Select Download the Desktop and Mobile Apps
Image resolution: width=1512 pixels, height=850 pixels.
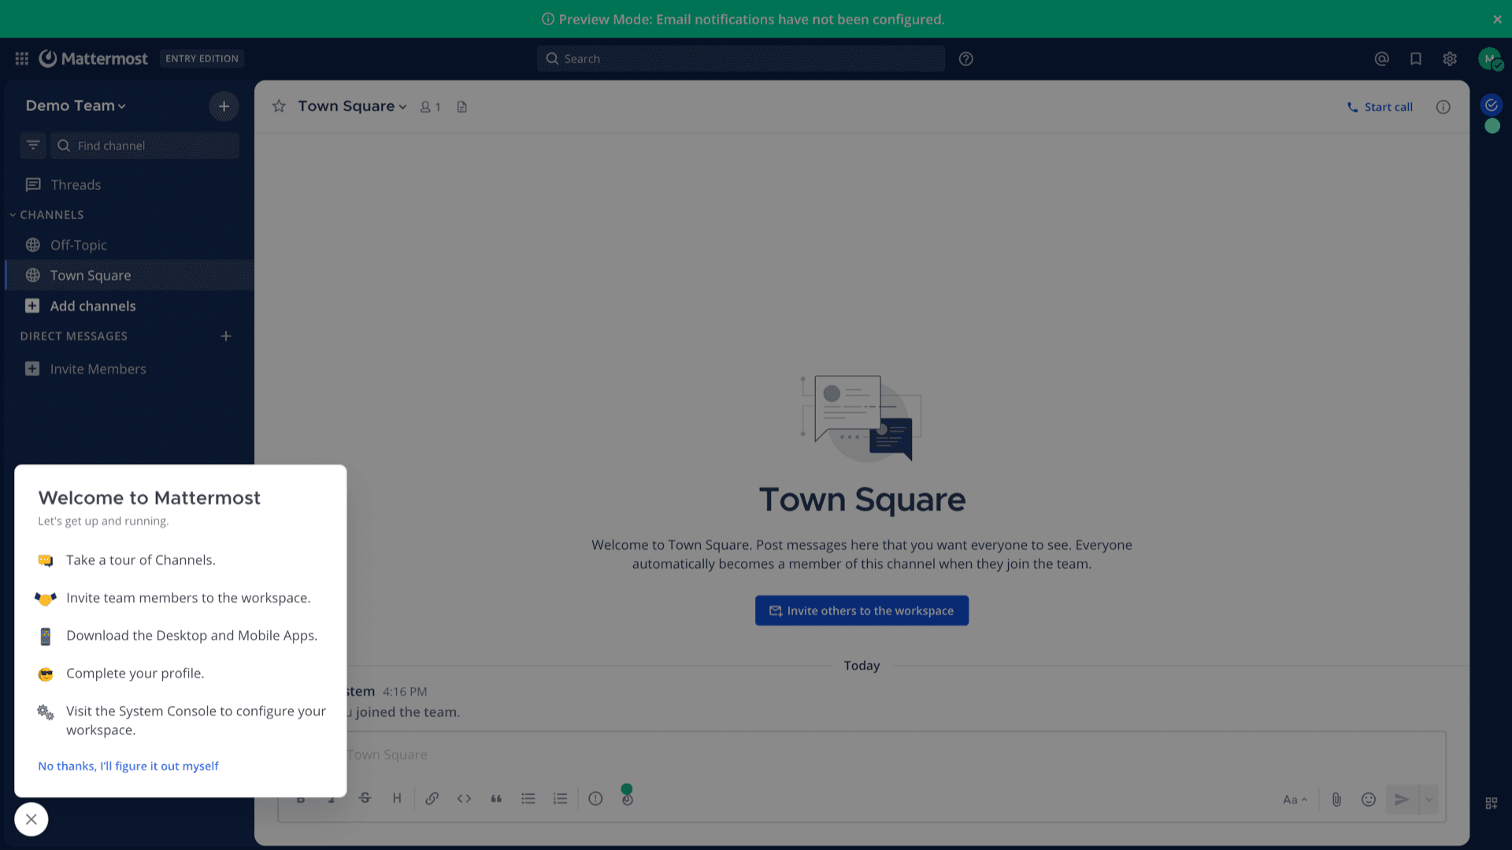(180, 636)
